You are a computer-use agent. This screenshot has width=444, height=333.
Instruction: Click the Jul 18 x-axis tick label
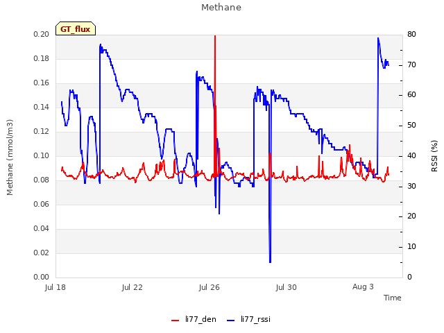(x=55, y=287)
